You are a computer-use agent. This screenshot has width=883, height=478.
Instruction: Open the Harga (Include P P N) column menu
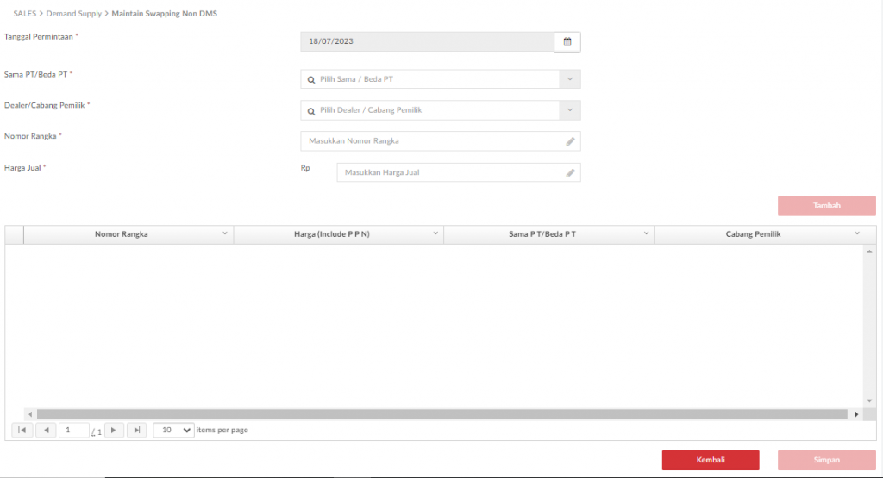click(x=435, y=233)
